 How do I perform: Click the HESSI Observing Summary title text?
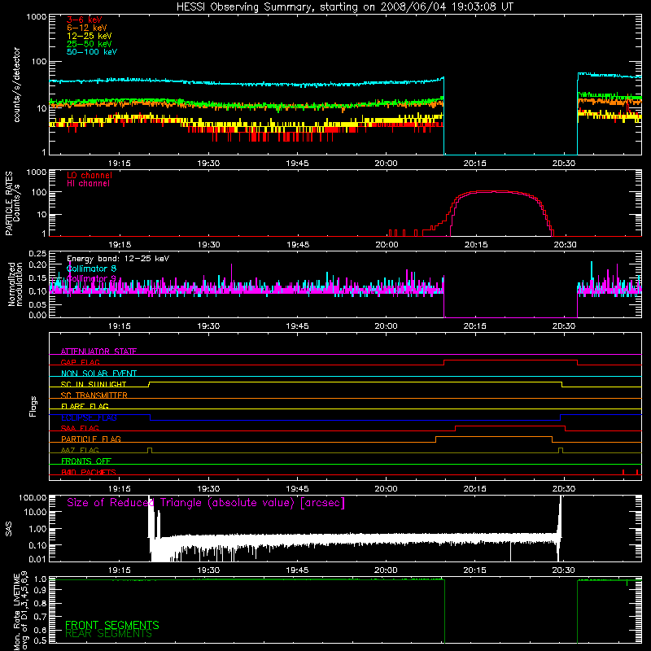click(x=344, y=7)
